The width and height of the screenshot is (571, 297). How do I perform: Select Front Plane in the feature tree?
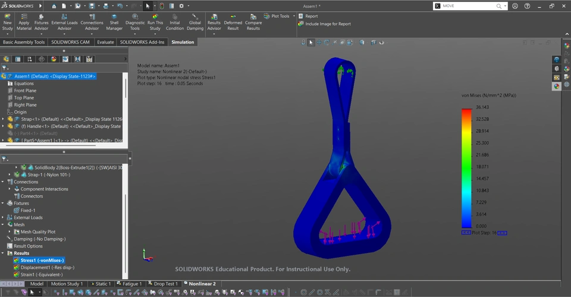pyautogui.click(x=25, y=90)
